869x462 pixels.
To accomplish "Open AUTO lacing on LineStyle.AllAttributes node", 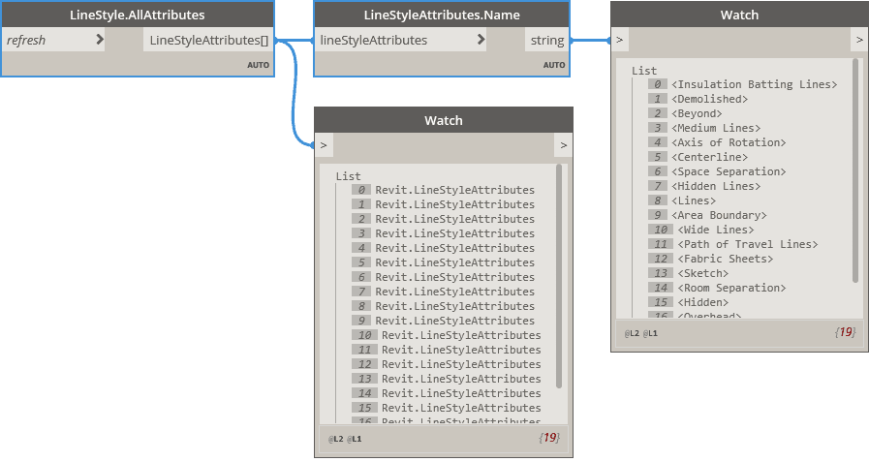I will tap(258, 65).
